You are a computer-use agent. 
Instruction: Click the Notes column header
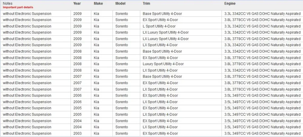pyautogui.click(x=7, y=3)
